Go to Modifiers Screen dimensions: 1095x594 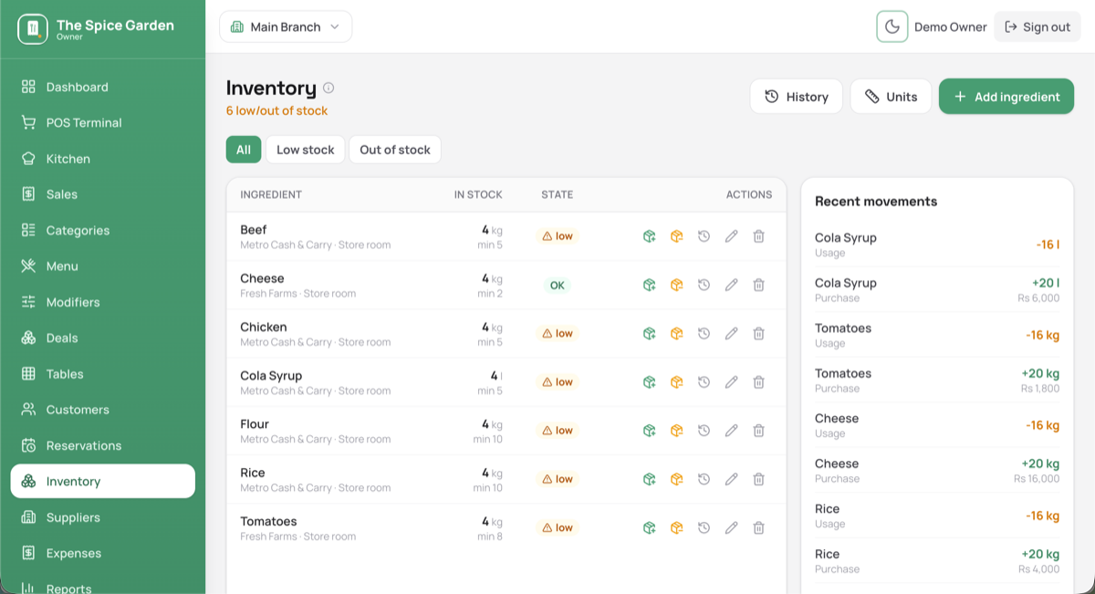(102, 302)
